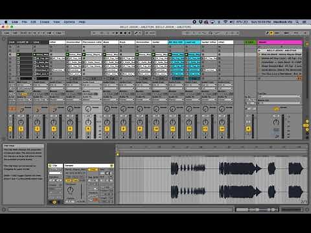Viewport: 311px width, 233px height.
Task: Click the Master track volume meter slider
Action: pos(282,126)
